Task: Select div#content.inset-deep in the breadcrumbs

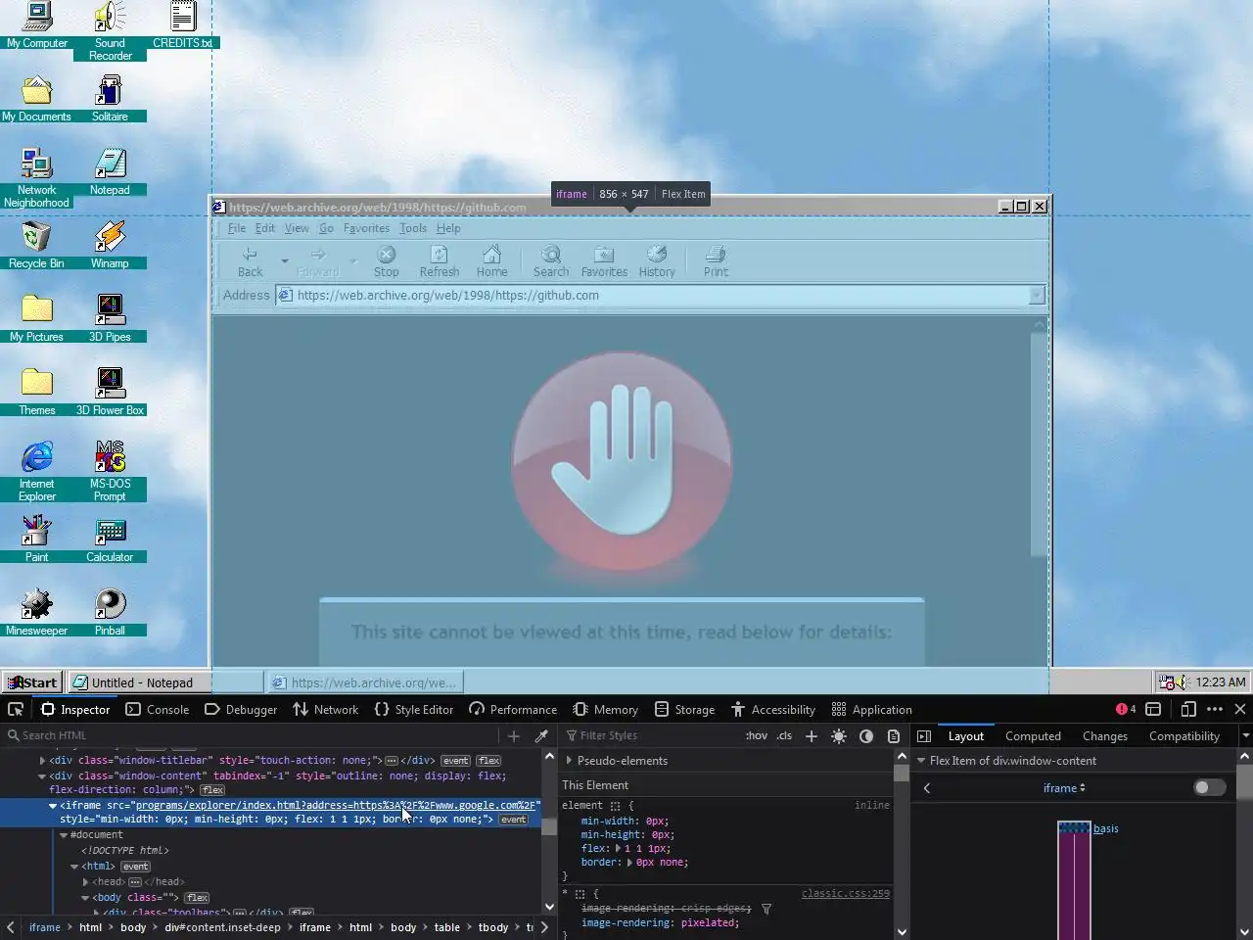Action: pyautogui.click(x=222, y=926)
